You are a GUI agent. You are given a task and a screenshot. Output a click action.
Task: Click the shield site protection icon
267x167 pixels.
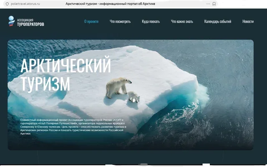tap(7, 3)
